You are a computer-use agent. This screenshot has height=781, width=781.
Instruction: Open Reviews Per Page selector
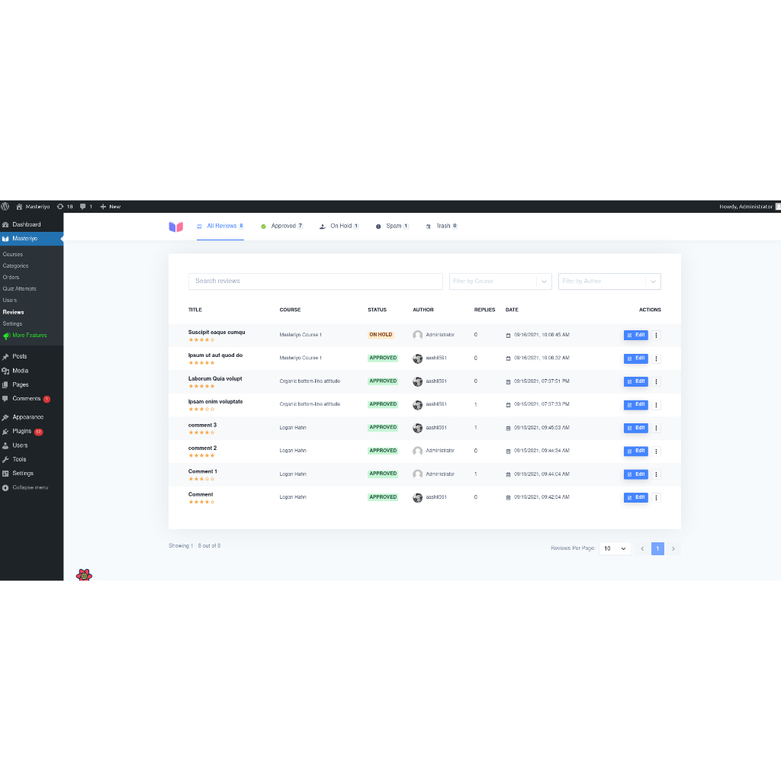pos(615,548)
